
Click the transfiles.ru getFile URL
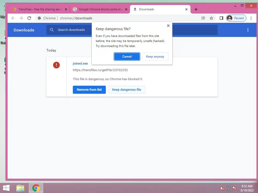(100, 70)
